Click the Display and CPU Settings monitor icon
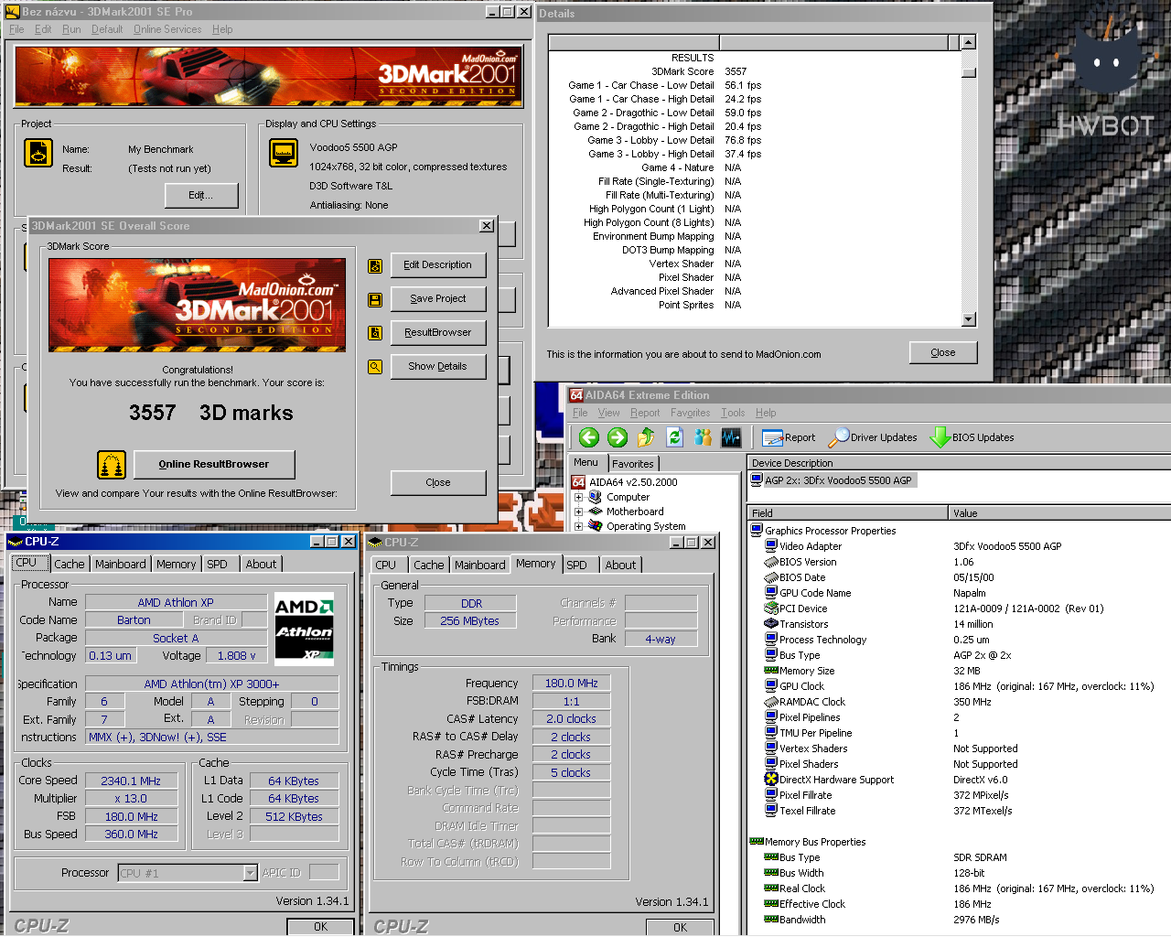This screenshot has width=1171, height=937. [284, 153]
